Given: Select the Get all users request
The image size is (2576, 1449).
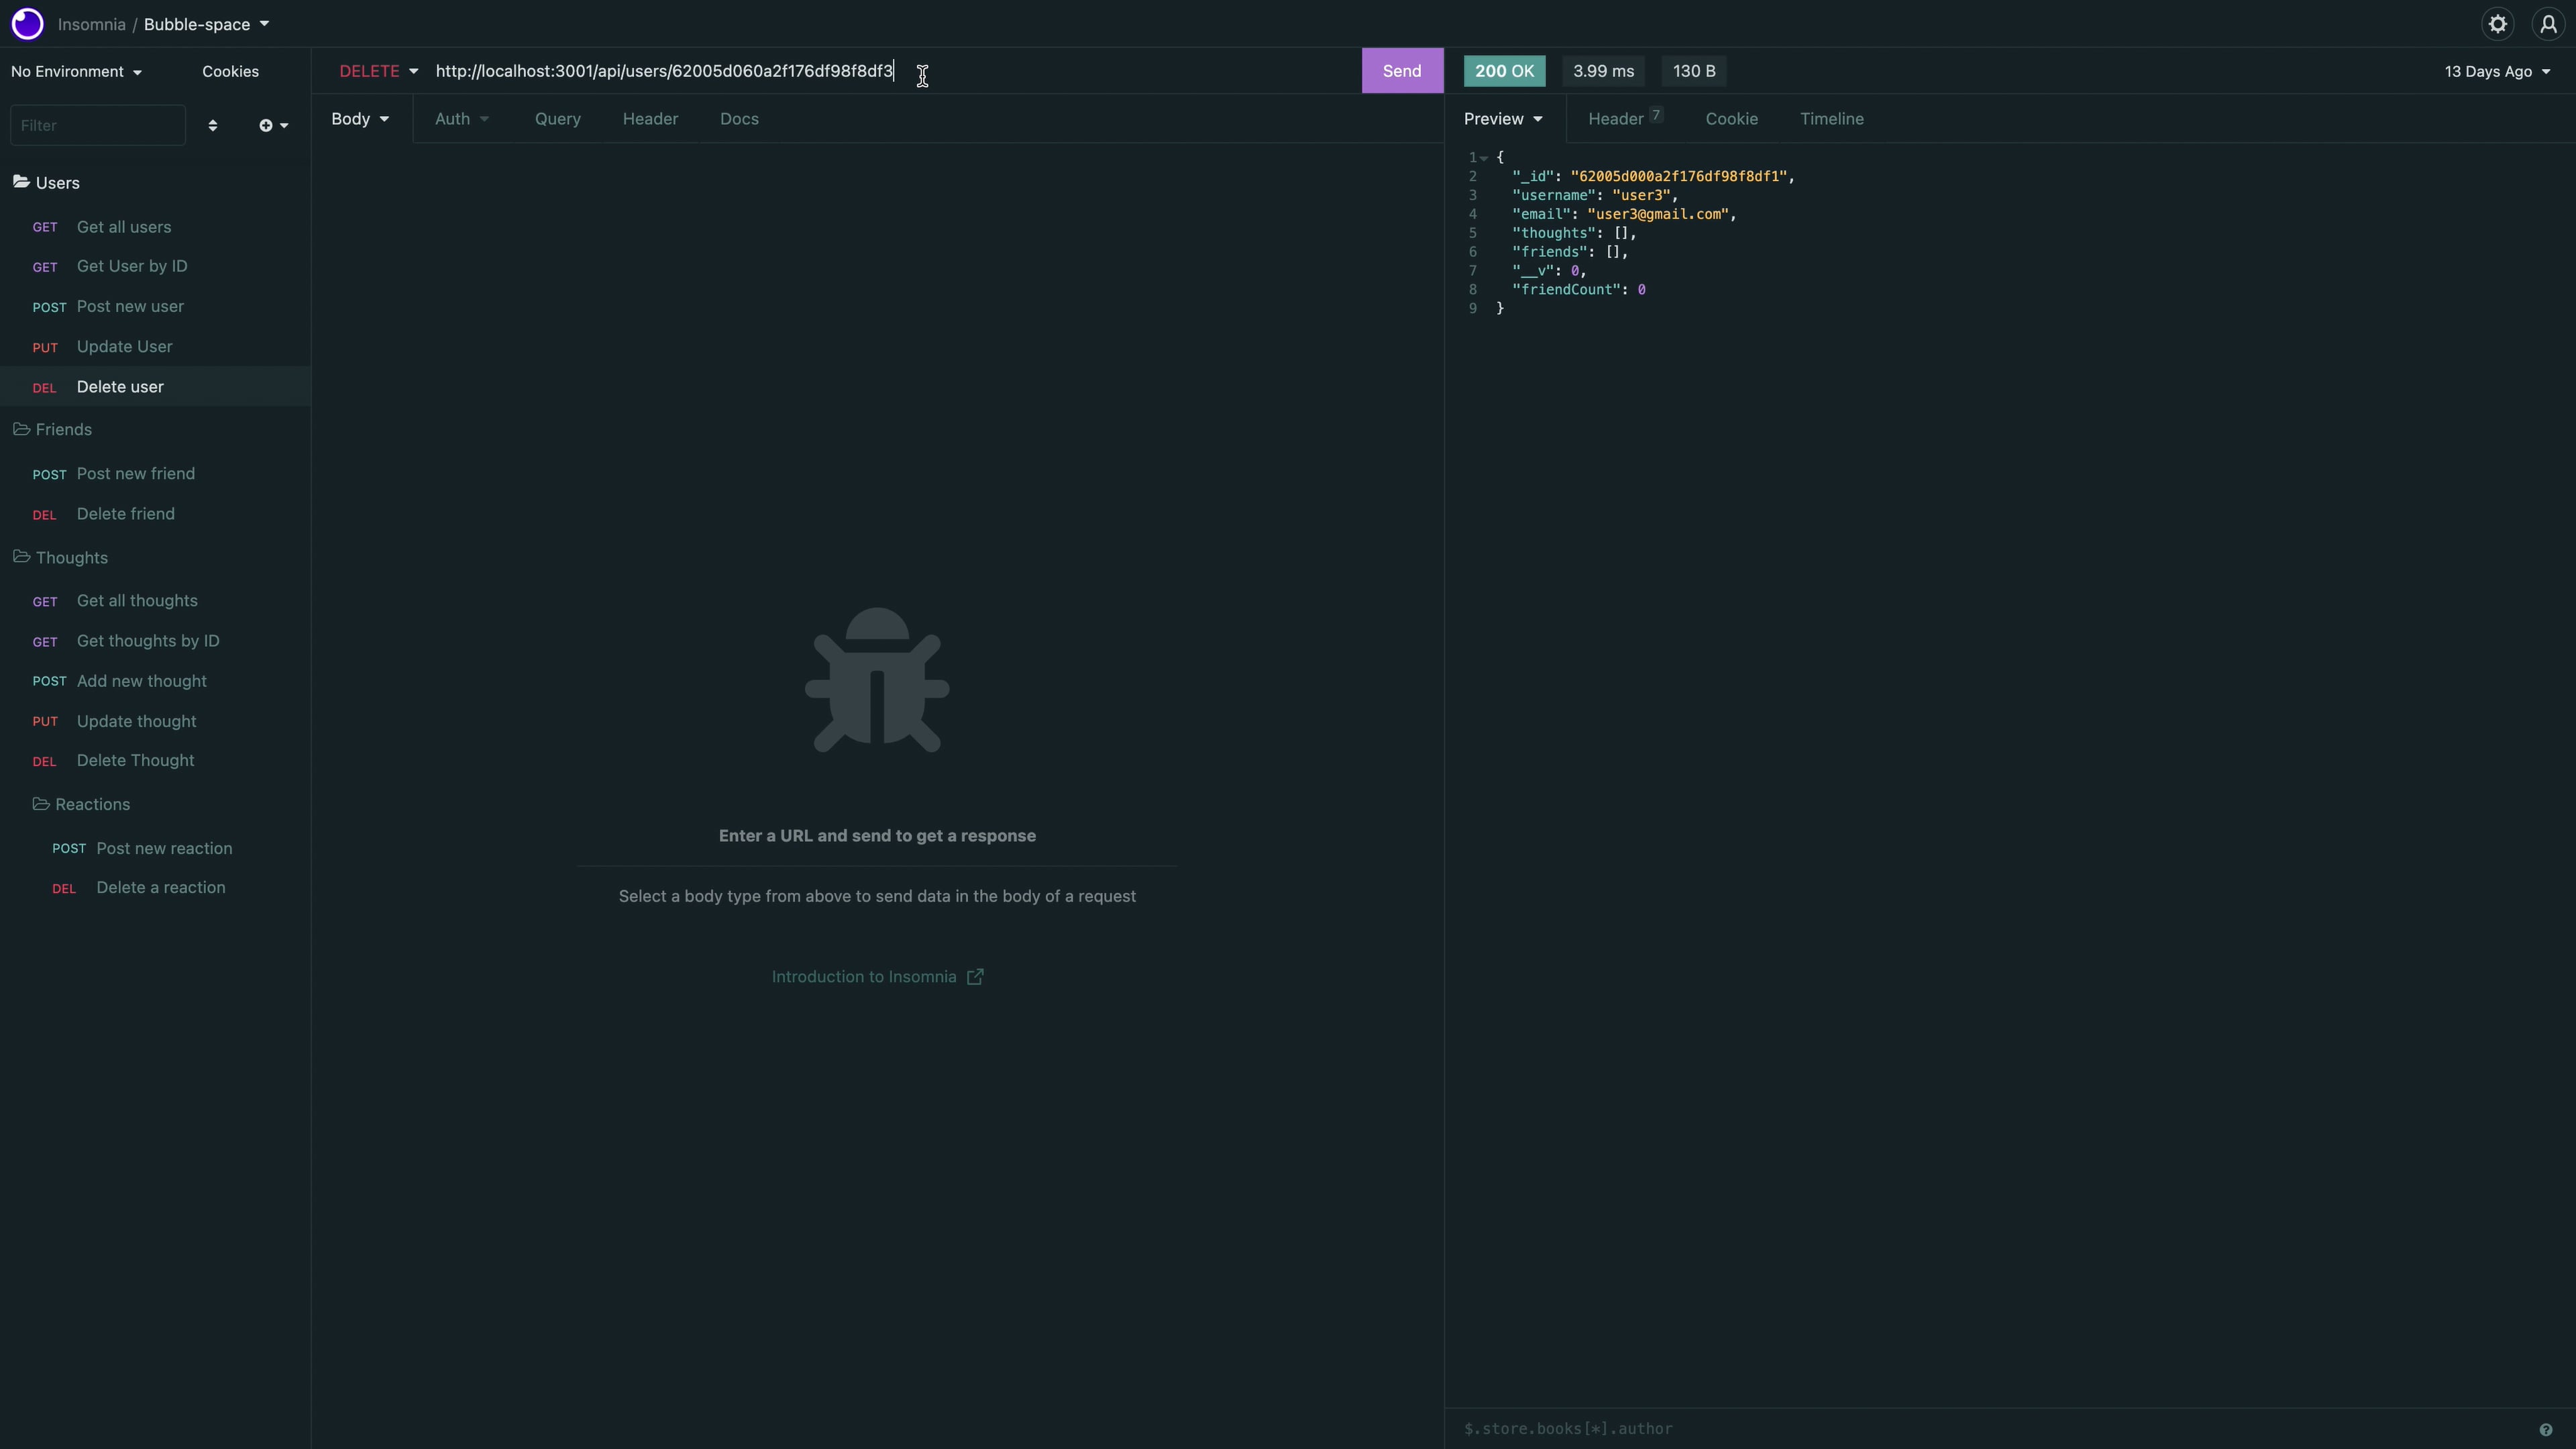Looking at the screenshot, I should pos(155,227).
